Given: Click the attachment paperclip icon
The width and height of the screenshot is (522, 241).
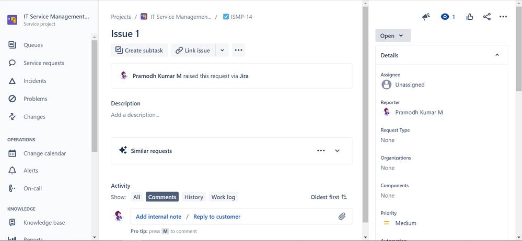Looking at the screenshot, I should [x=342, y=216].
